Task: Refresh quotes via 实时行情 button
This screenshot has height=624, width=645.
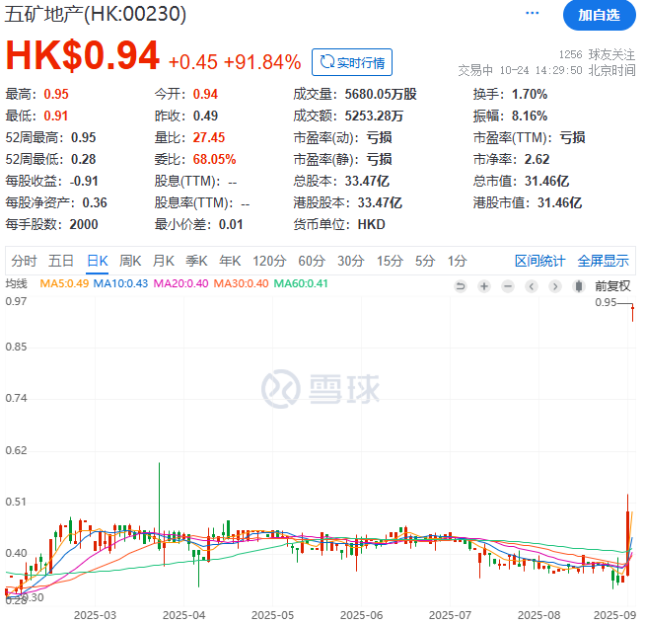Action: point(352,62)
